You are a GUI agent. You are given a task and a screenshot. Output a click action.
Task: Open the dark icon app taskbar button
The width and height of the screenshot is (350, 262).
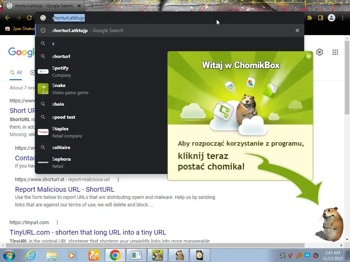click(200, 255)
